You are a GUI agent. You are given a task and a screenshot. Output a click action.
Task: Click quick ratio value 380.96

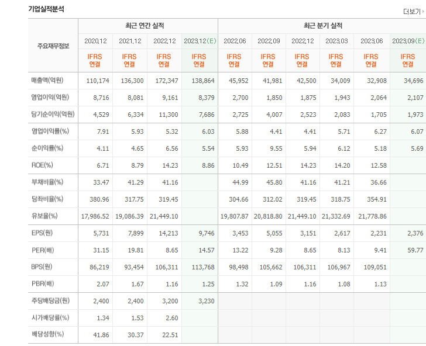point(99,199)
